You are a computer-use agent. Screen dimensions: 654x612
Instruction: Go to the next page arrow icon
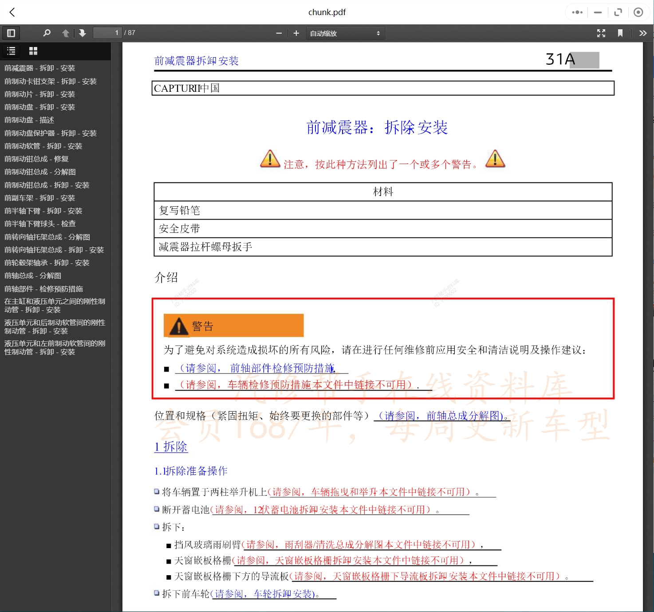click(x=82, y=33)
